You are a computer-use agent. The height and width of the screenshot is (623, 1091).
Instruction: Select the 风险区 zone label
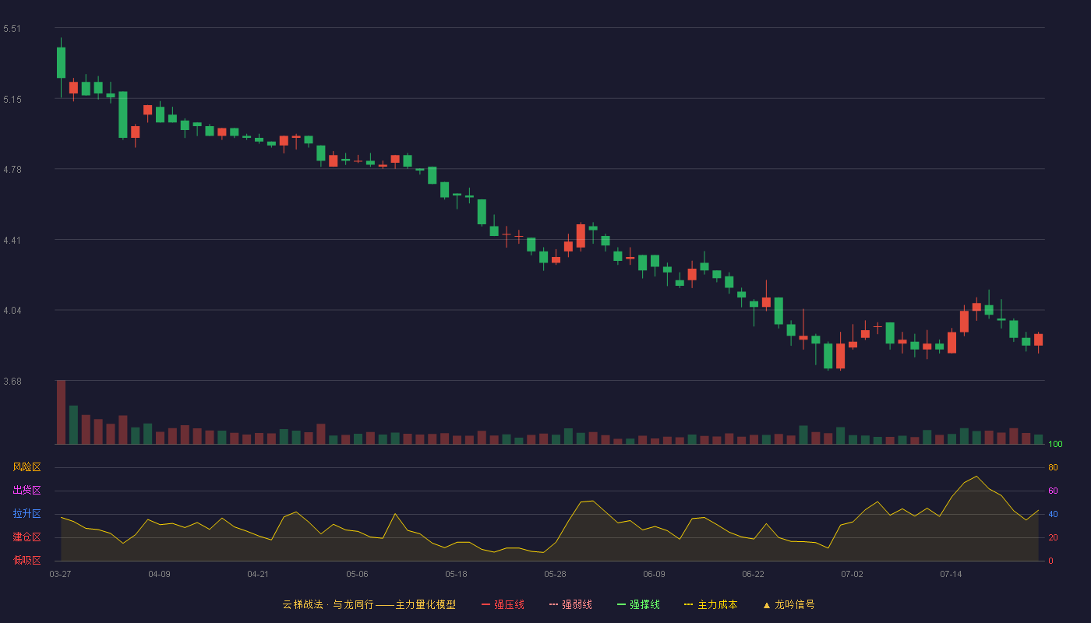(26, 467)
